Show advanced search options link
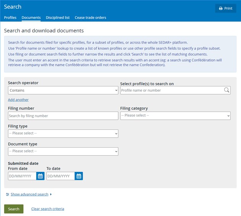Screen dimensions: 241x216 pos(29,194)
